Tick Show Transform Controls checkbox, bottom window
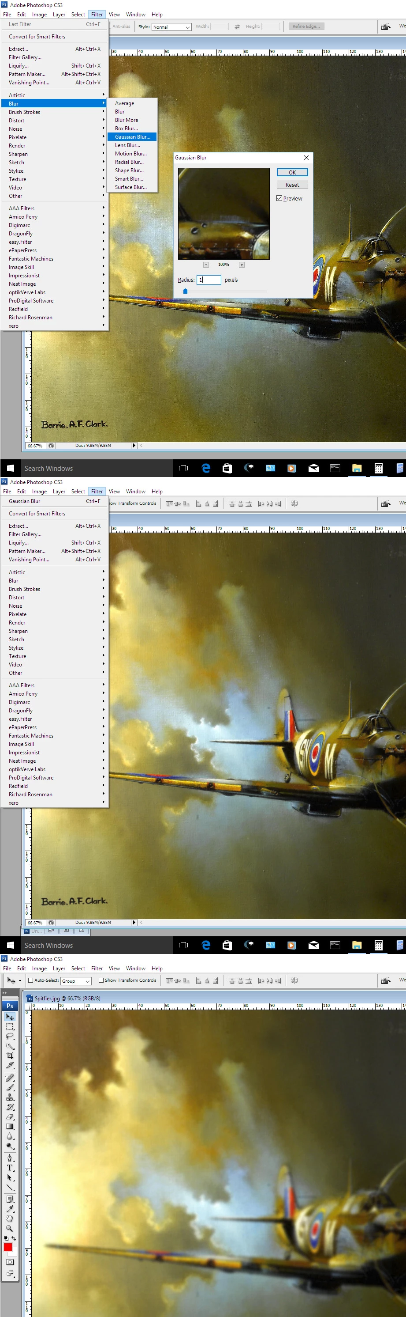Image resolution: width=406 pixels, height=1317 pixels. [101, 980]
